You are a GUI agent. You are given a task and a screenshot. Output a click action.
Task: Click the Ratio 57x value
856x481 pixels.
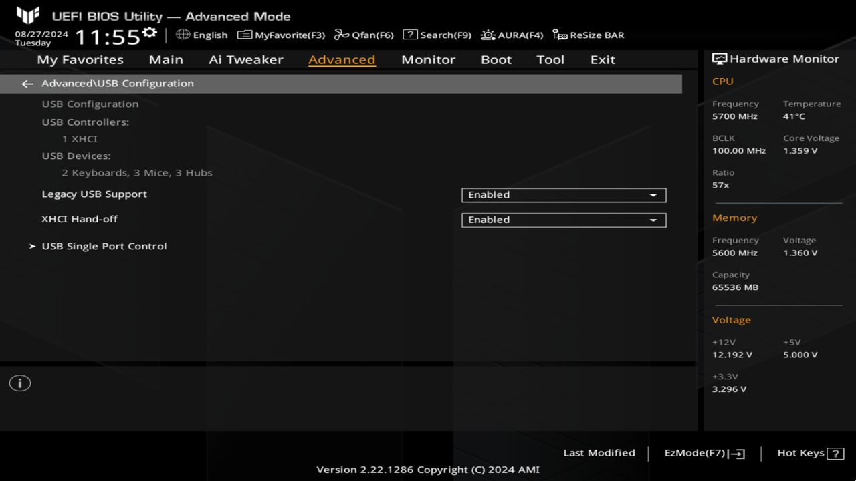[x=721, y=185]
